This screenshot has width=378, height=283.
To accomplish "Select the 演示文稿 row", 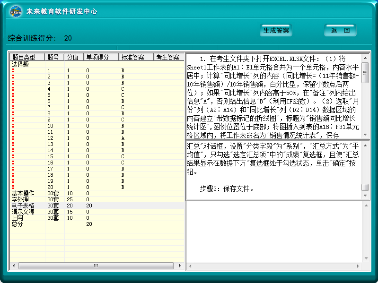I will tap(97, 212).
